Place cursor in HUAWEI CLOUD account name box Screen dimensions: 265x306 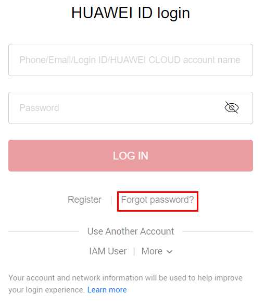[x=131, y=60]
